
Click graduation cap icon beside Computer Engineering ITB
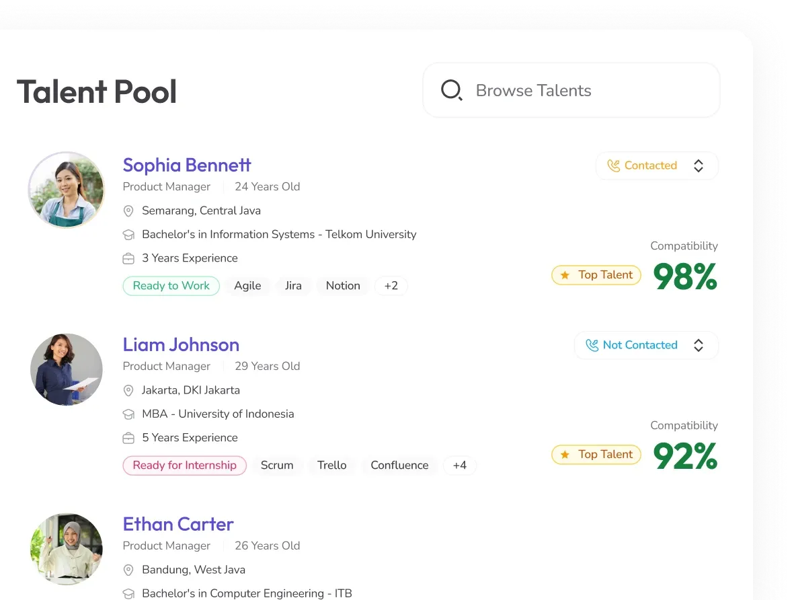[x=129, y=594]
